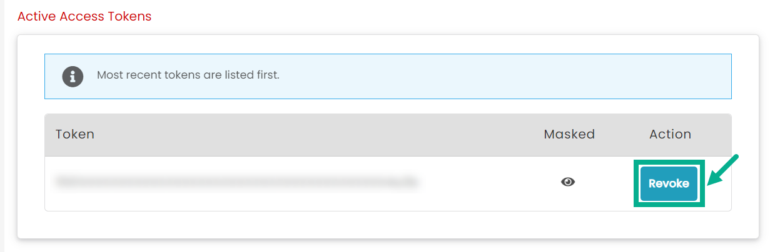Image resolution: width=775 pixels, height=252 pixels.
Task: Click the gray table header bar between Token and Masked
Action: pos(313,134)
